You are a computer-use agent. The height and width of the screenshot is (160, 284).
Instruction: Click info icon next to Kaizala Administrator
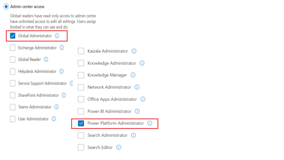click(134, 51)
